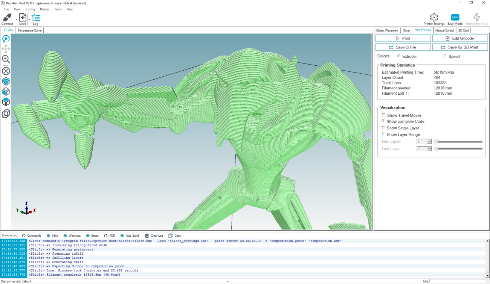The image size is (490, 284).
Task: Open the SD Card tab
Action: point(463,30)
